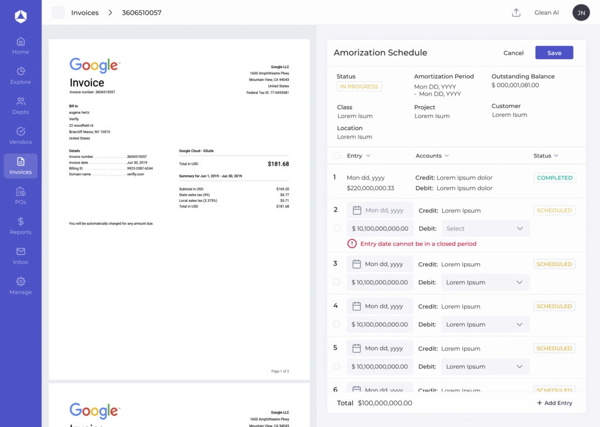Click the $220,000,000.33 amount in entry 1

tap(370, 188)
